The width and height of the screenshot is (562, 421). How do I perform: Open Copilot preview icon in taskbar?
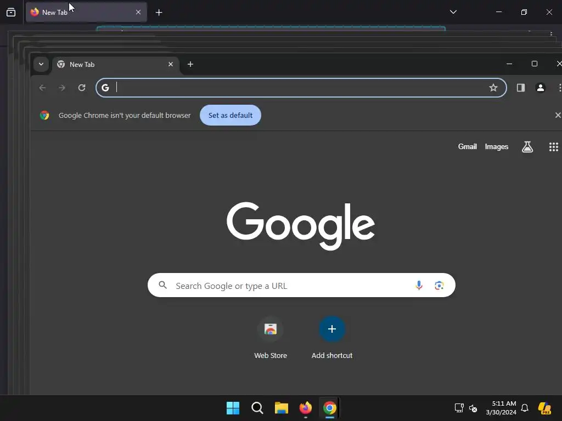pos(544,408)
